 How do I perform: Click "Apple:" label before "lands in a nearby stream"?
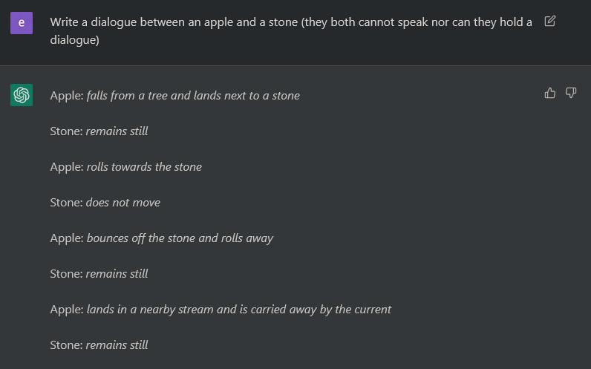click(66, 310)
